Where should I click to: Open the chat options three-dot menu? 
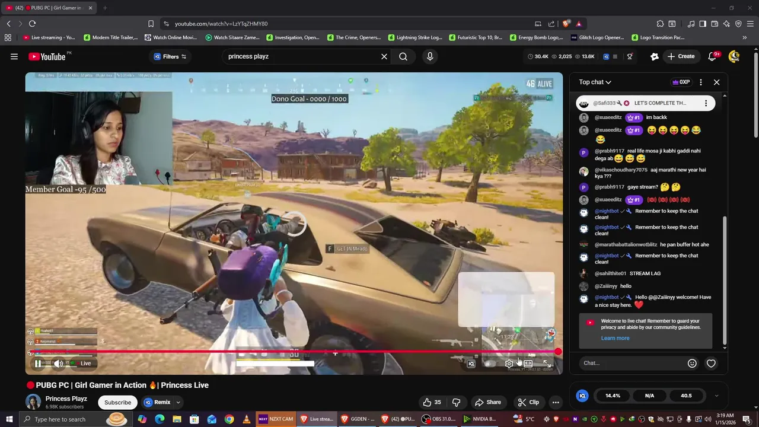point(701,82)
